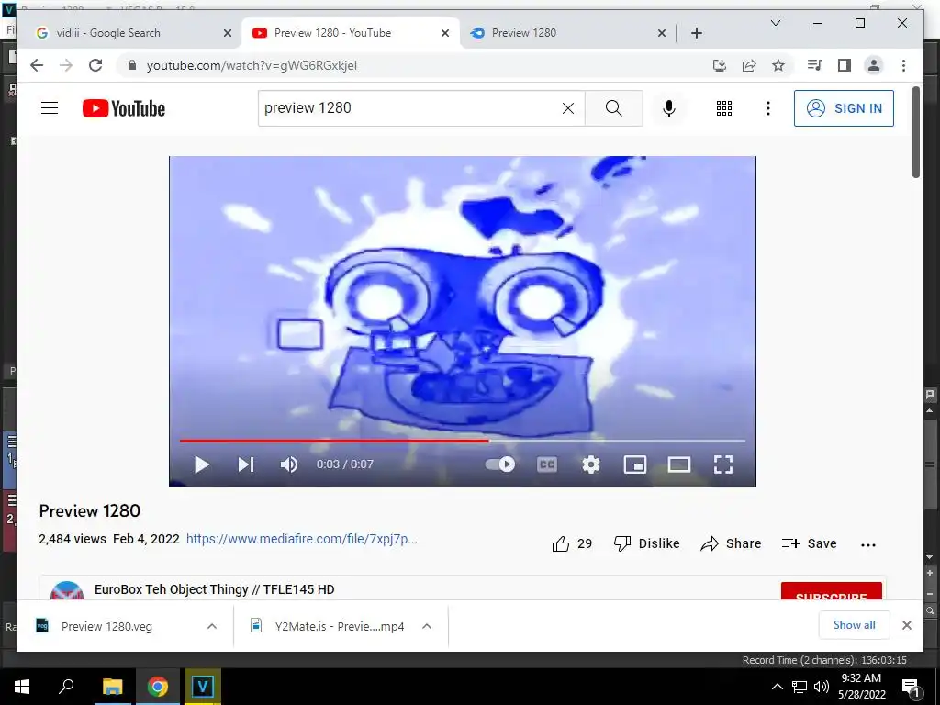The image size is (940, 705).
Task: Open a new browser tab
Action: tap(696, 33)
